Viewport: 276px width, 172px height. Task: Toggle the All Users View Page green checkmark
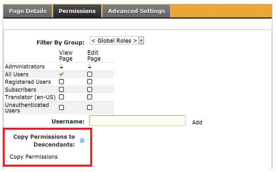click(61, 74)
